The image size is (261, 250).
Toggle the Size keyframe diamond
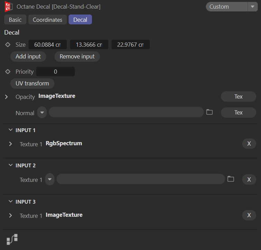pyautogui.click(x=8, y=45)
